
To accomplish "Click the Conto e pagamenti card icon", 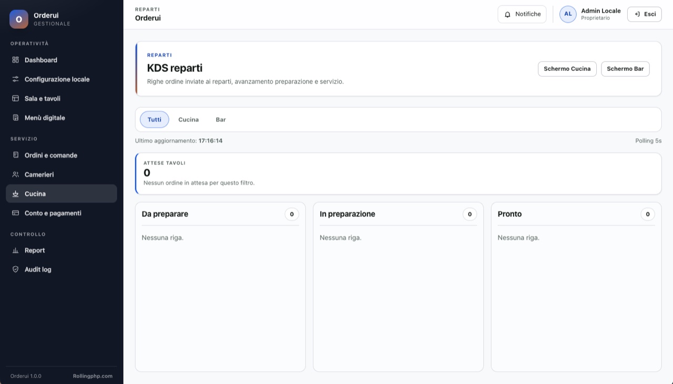I will tap(15, 213).
